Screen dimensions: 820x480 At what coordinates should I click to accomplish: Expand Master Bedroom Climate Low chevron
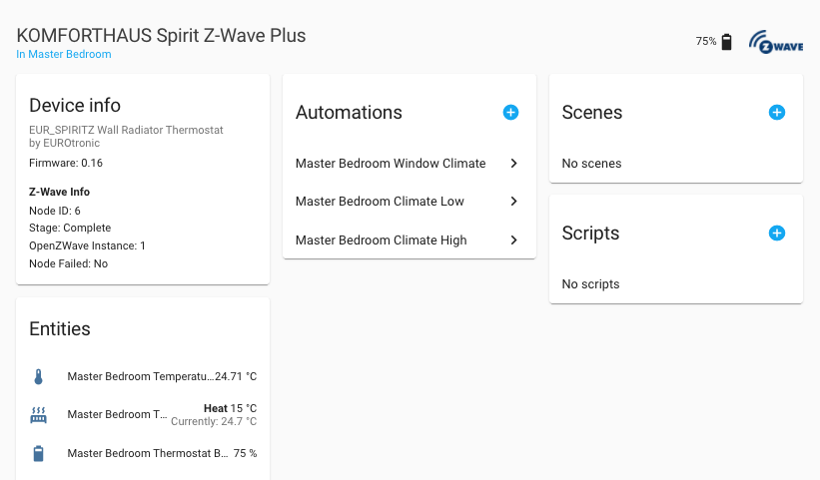point(513,202)
